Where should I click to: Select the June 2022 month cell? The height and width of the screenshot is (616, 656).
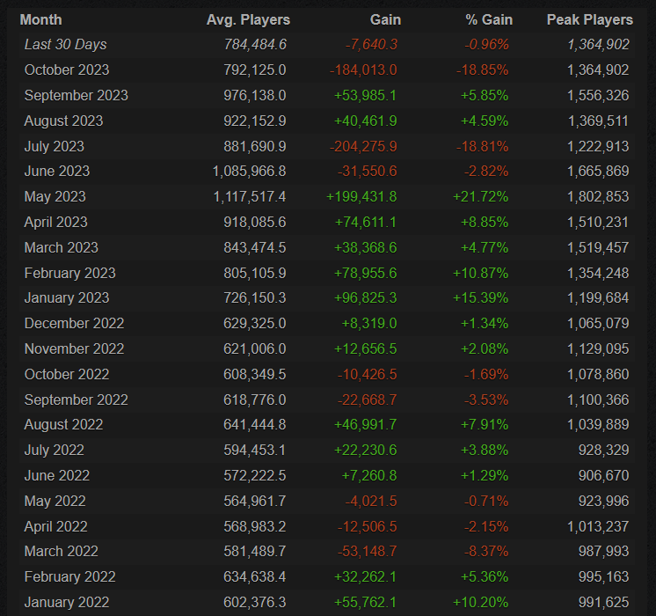(x=57, y=476)
